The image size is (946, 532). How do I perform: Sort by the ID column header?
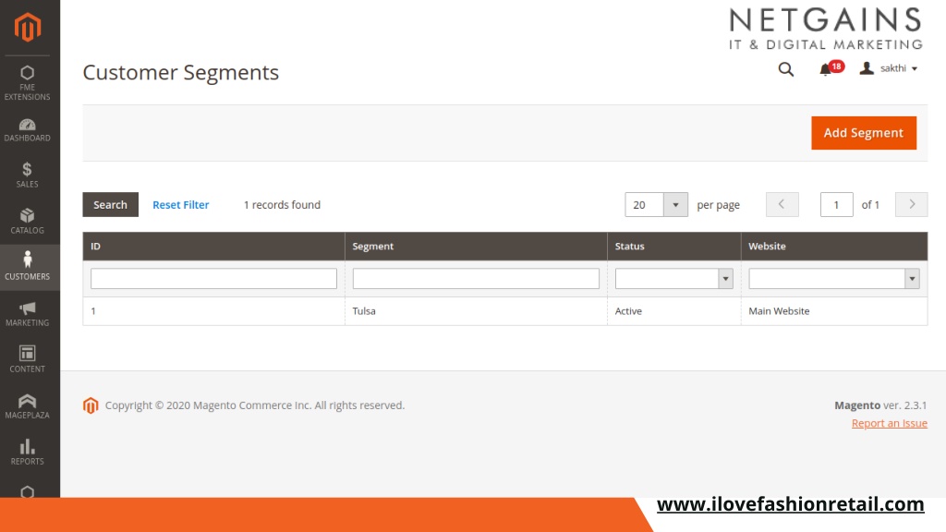coord(213,246)
